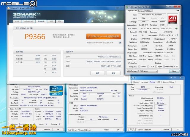The height and width of the screenshot is (137, 190).
Task: Click the BIOS save icon beside BIOS Version
Action: 177,28
